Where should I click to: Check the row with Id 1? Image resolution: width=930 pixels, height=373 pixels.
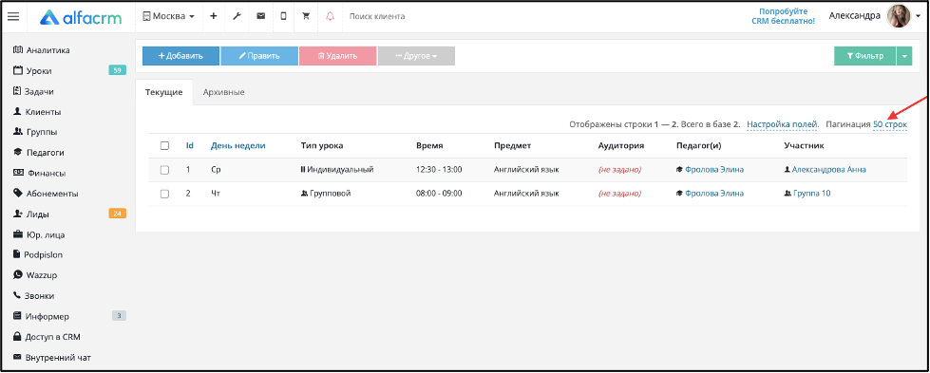[x=165, y=170]
